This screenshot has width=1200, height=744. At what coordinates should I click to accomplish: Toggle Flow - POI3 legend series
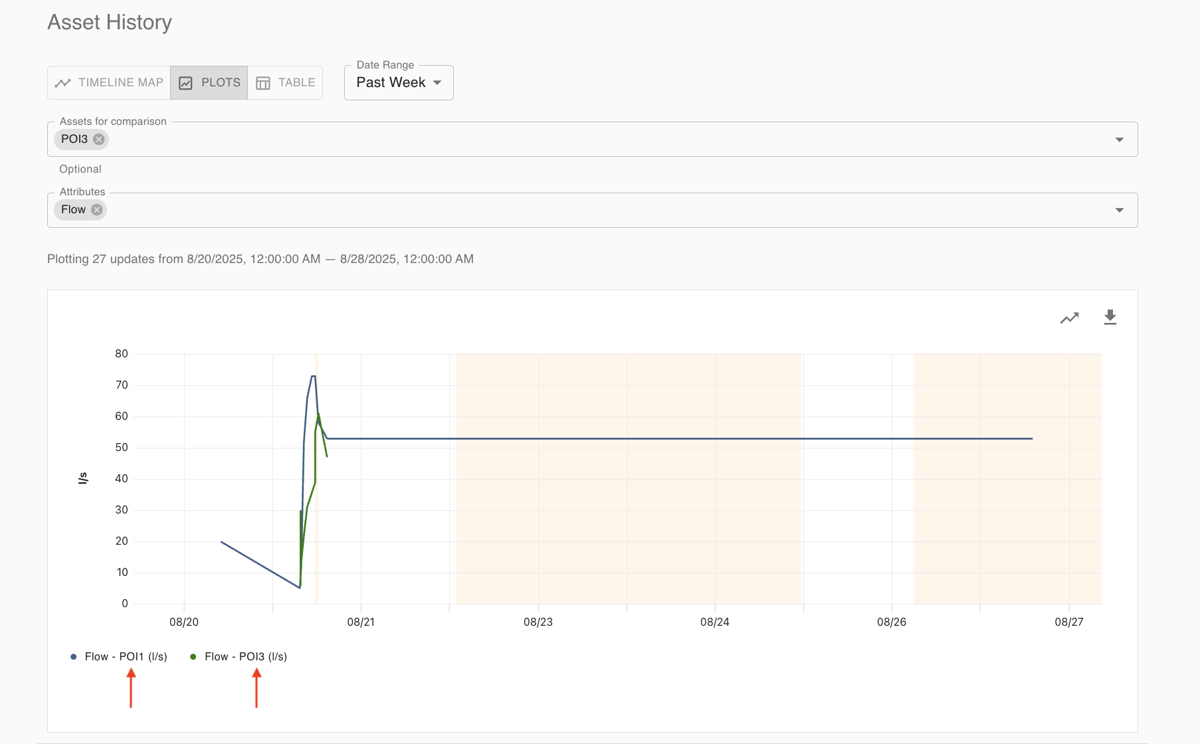[245, 656]
